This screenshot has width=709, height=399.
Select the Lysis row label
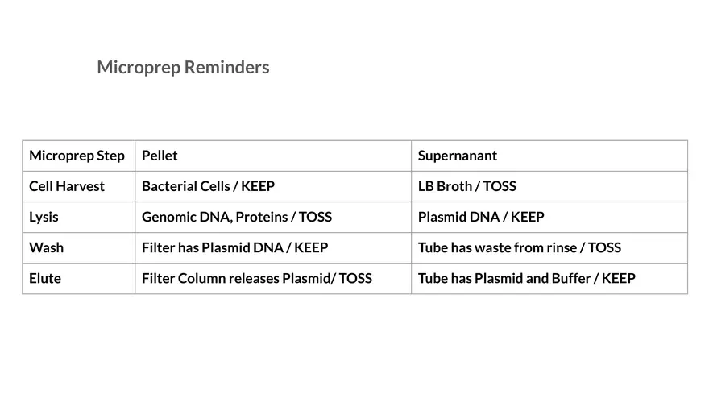click(x=44, y=217)
